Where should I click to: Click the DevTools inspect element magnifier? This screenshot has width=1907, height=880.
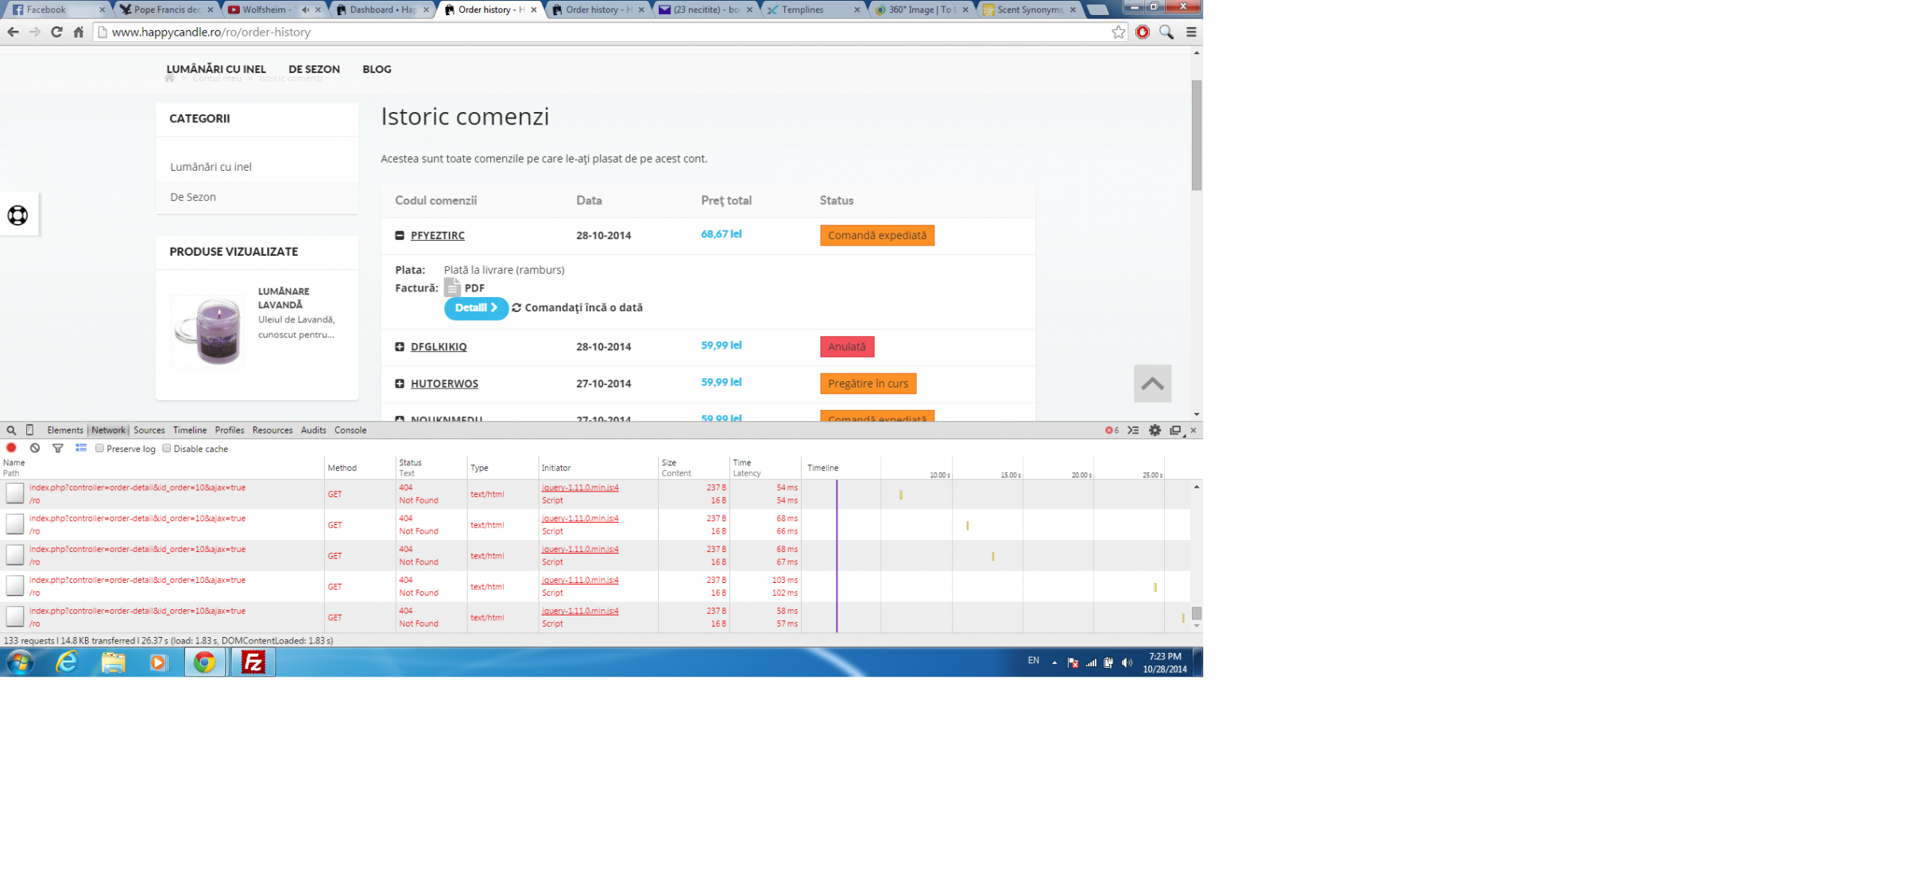(x=11, y=430)
